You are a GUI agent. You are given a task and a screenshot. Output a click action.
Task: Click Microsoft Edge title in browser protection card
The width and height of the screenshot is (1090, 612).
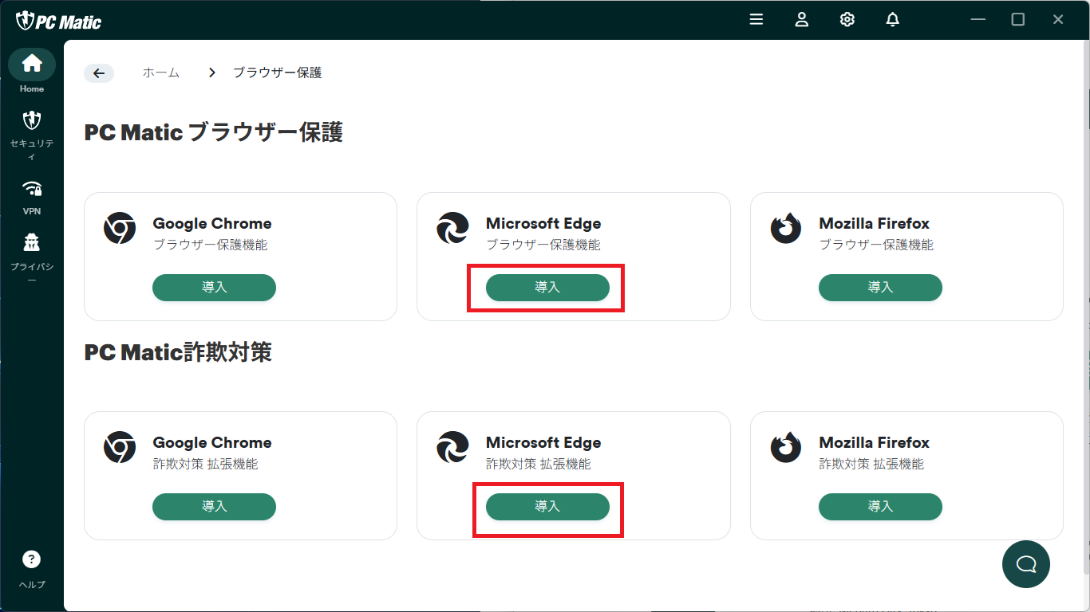[543, 224]
